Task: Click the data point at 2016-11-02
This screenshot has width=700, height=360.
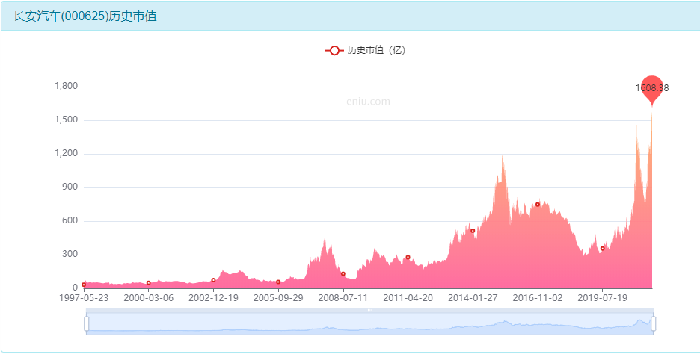Action: click(538, 205)
